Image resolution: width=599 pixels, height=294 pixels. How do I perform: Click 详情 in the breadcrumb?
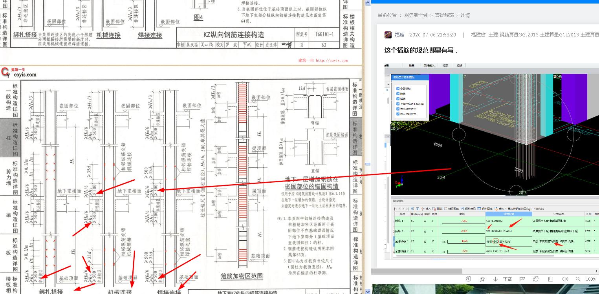(x=465, y=15)
